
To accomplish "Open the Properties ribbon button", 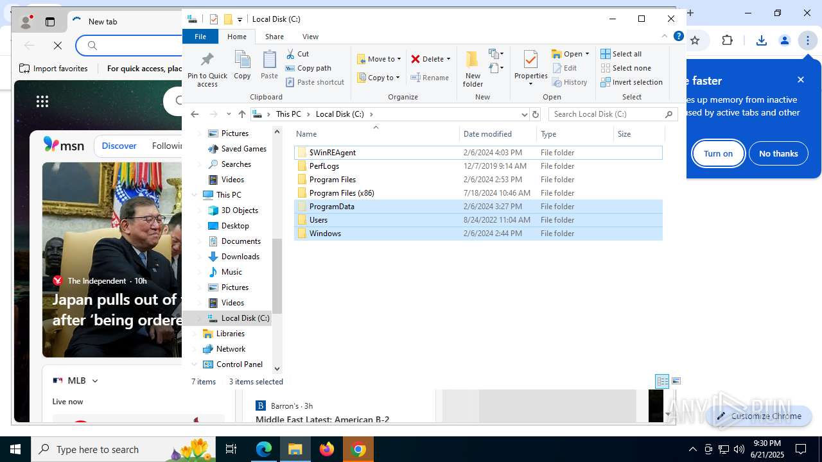I will coord(530,69).
